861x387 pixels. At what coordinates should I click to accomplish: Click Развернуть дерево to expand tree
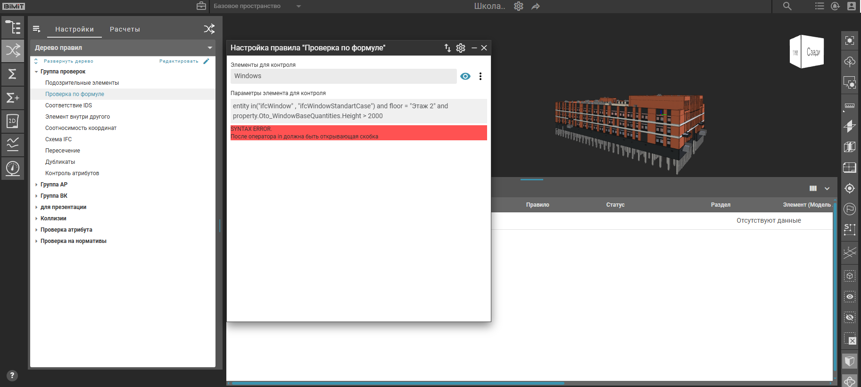[x=68, y=61]
